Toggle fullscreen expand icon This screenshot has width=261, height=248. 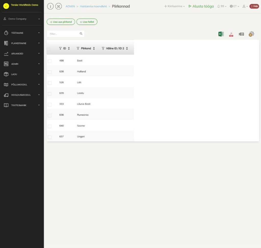coord(58,6)
